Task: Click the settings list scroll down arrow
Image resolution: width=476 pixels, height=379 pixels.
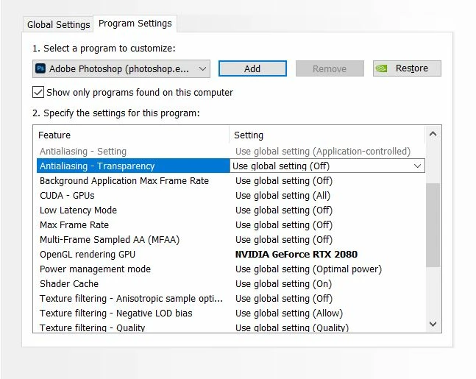Action: (433, 324)
